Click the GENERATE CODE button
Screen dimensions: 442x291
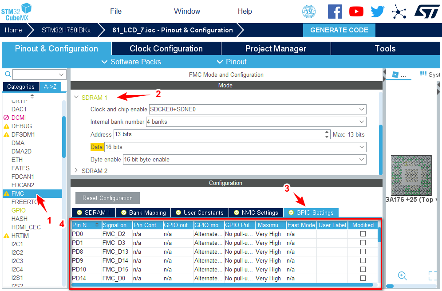(x=339, y=30)
